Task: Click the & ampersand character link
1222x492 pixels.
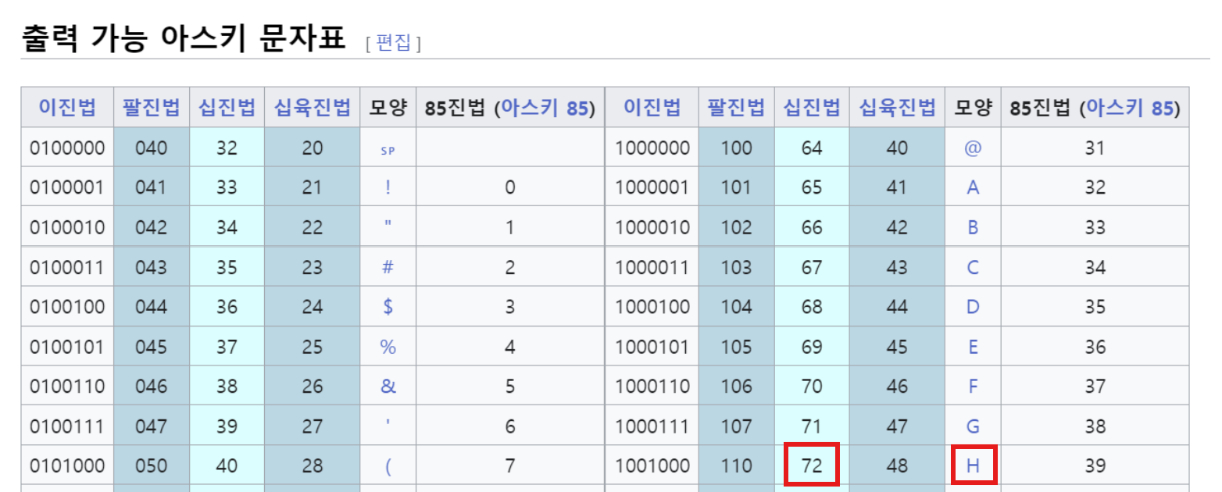Action: (388, 386)
